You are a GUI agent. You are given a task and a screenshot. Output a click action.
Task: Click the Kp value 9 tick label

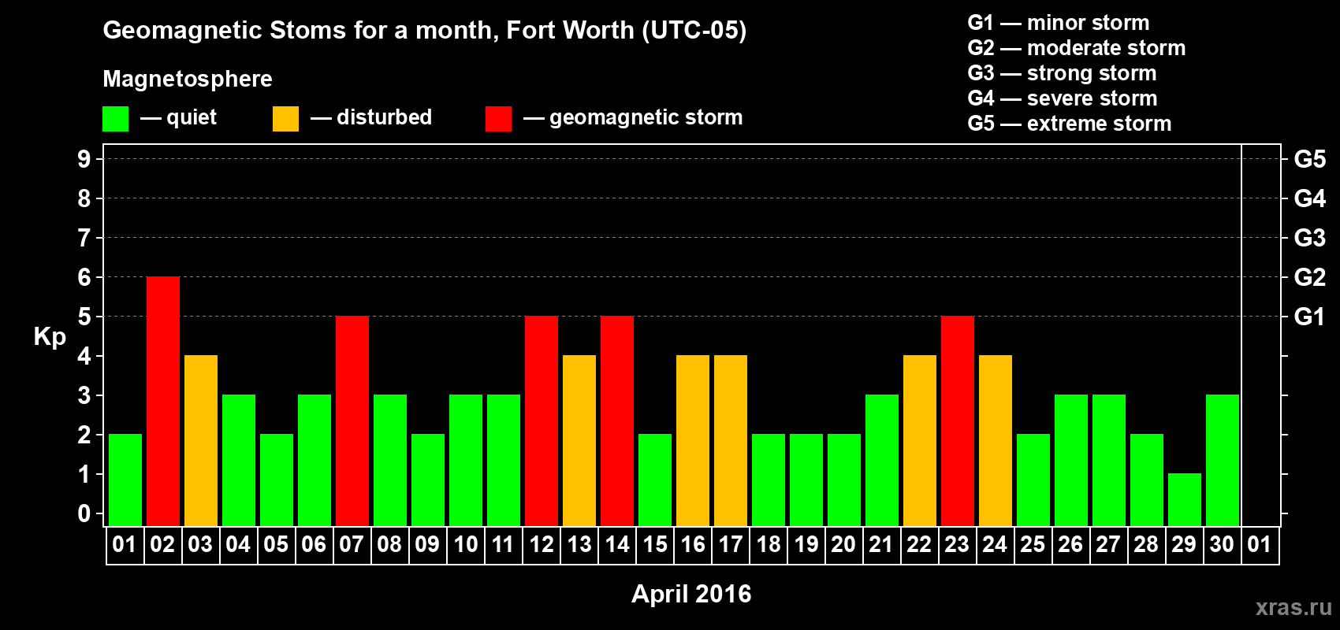tap(84, 159)
